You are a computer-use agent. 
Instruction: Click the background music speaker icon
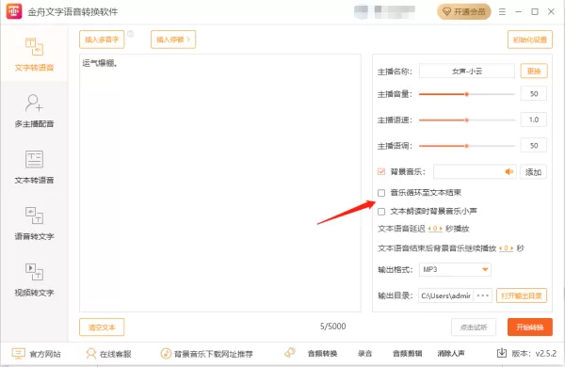point(508,172)
